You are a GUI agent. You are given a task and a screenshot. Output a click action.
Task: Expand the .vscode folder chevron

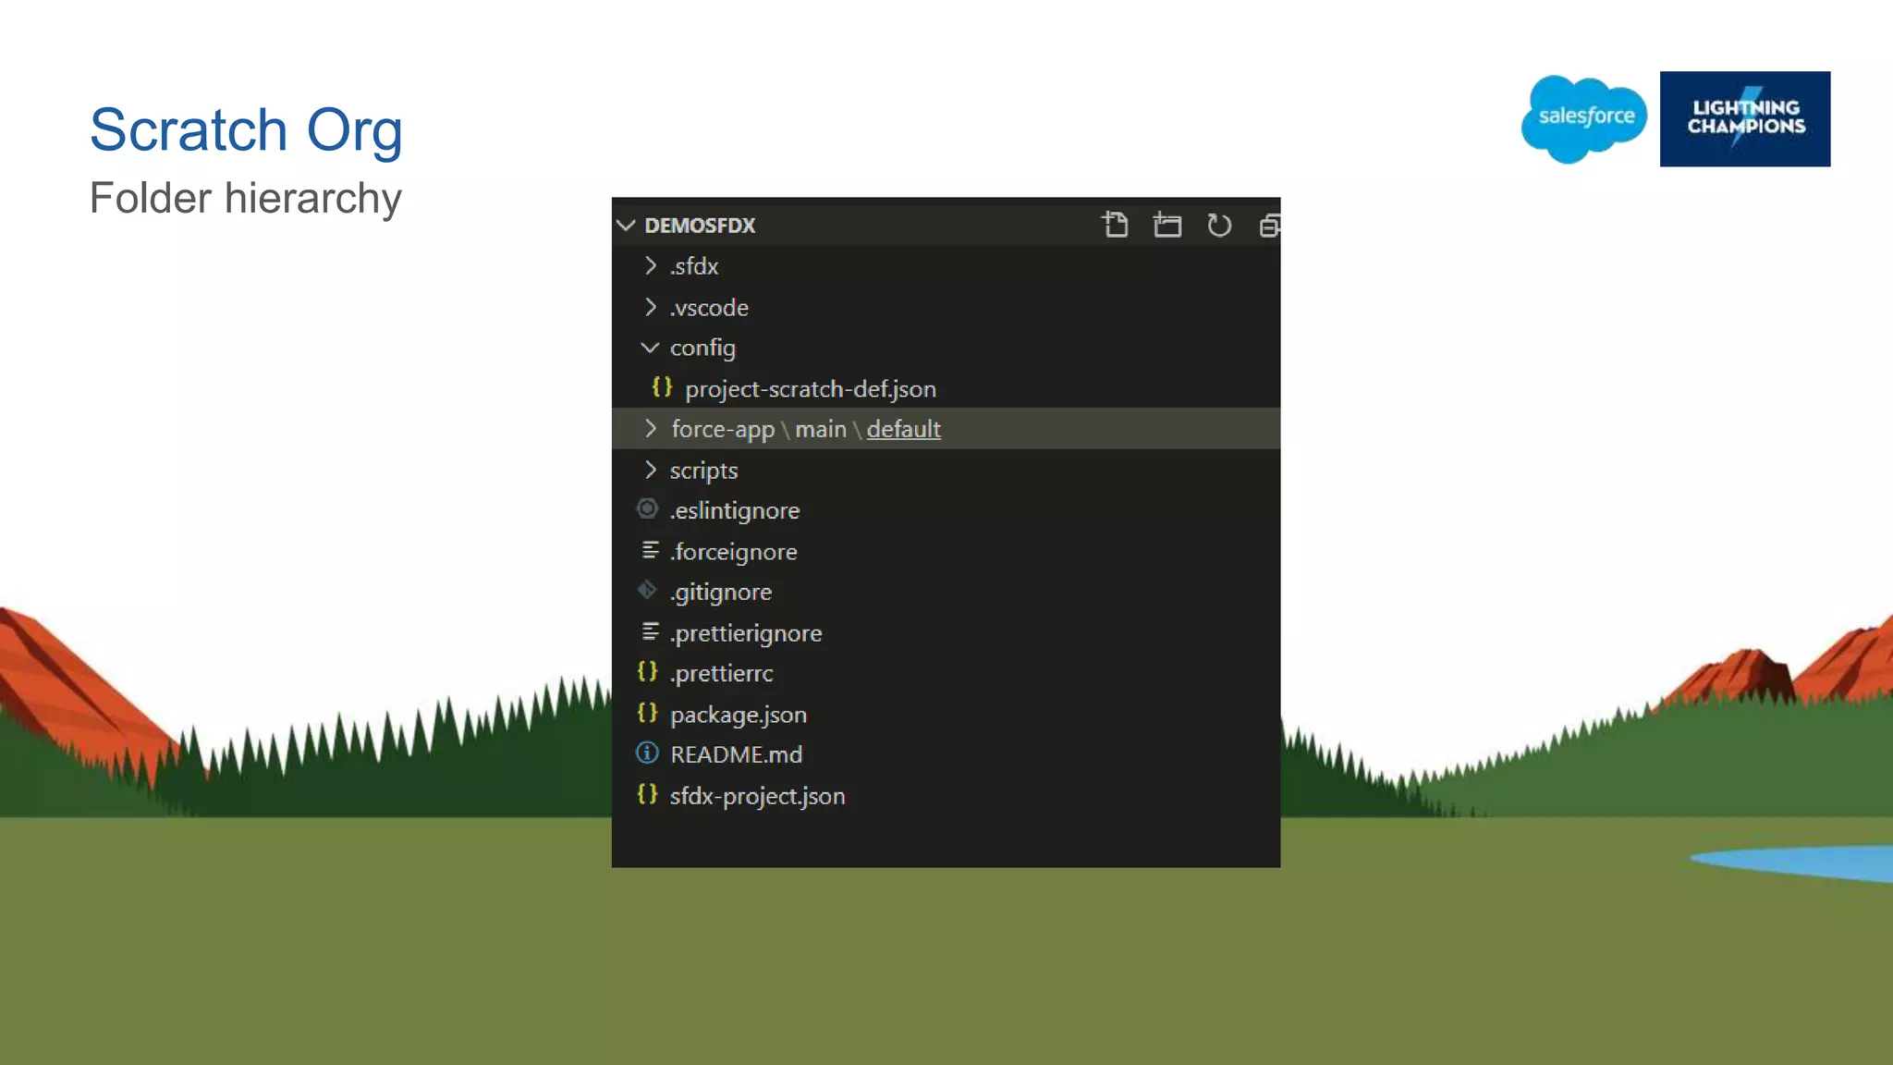coord(651,307)
